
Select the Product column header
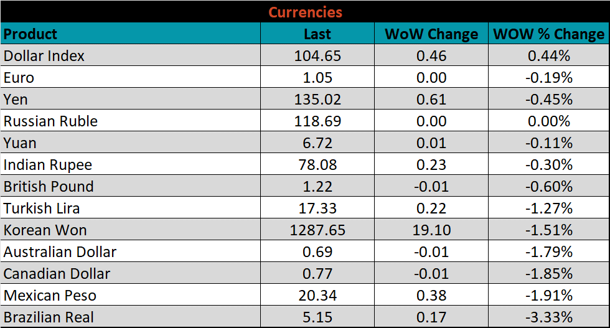pyautogui.click(x=30, y=34)
